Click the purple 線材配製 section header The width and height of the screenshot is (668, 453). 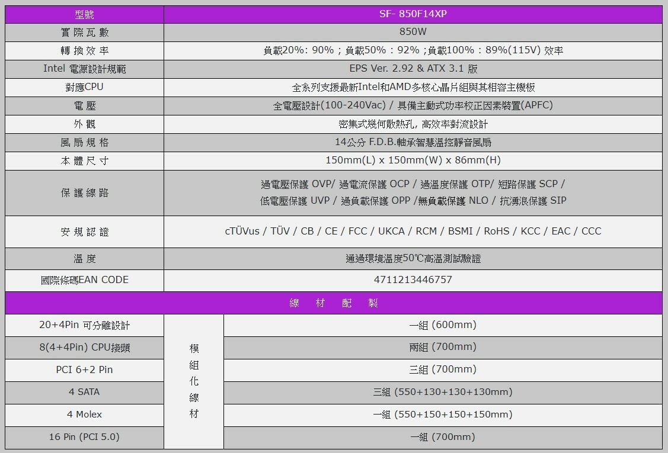tap(334, 303)
